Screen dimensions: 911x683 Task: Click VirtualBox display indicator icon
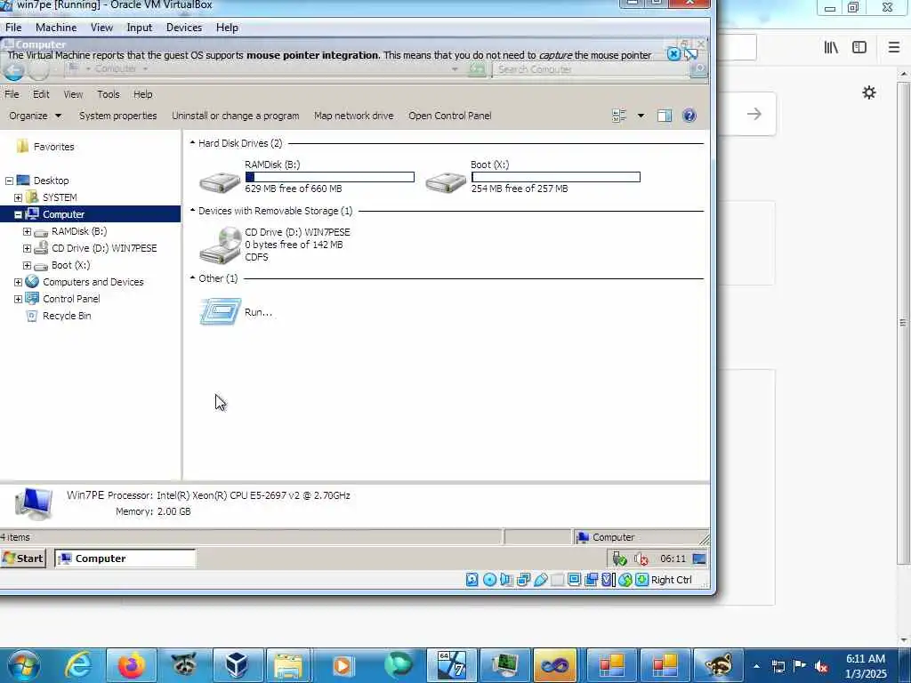(574, 580)
